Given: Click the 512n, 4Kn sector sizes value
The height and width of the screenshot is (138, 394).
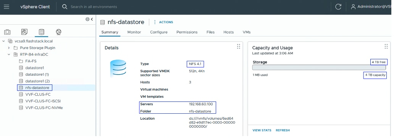Looking at the screenshot, I should point(197,71).
